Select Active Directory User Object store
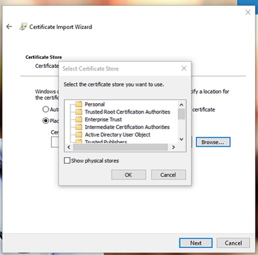258x255 pixels. tap(117, 135)
